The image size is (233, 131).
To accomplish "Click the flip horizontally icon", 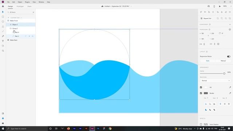I will pos(201,44).
